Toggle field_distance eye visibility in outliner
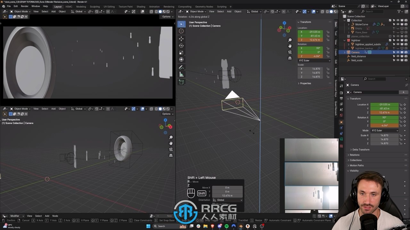410x230 pixels. click(398, 56)
